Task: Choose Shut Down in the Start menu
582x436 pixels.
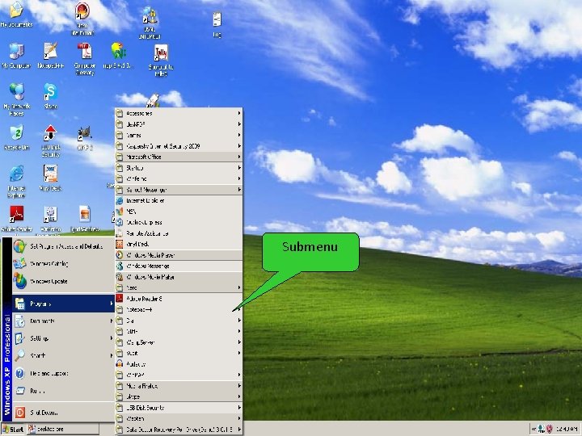Action: click(x=63, y=413)
